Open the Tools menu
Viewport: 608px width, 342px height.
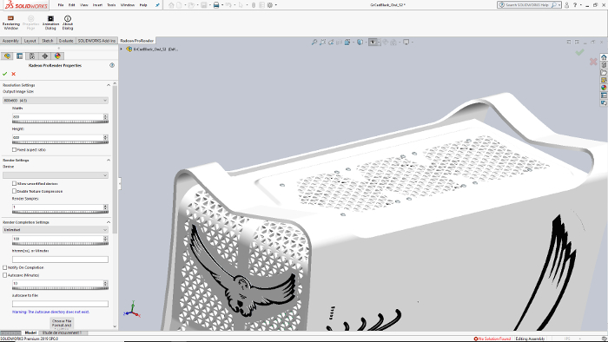pyautogui.click(x=111, y=5)
